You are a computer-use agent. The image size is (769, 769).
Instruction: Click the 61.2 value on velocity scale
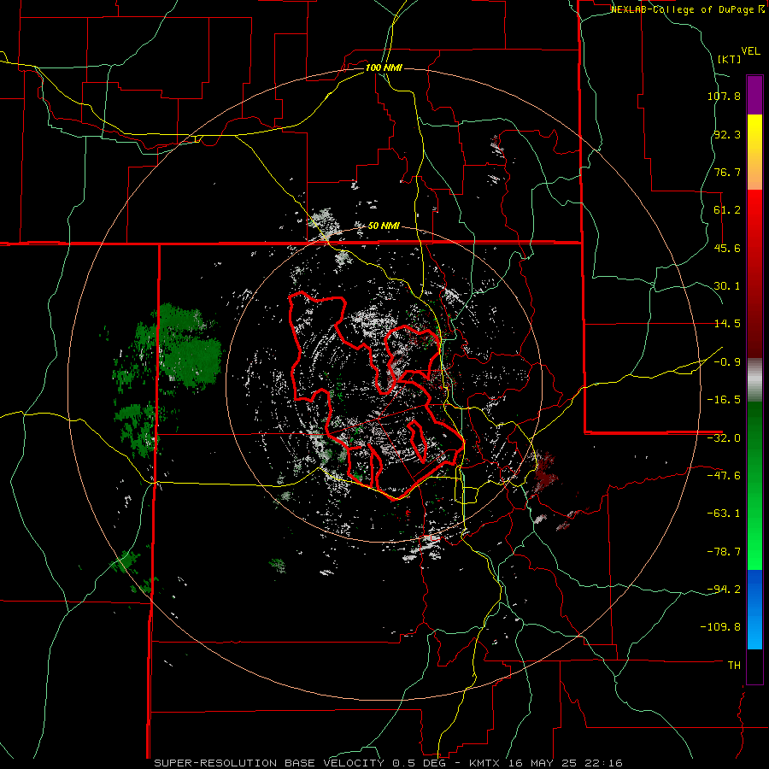pos(727,210)
